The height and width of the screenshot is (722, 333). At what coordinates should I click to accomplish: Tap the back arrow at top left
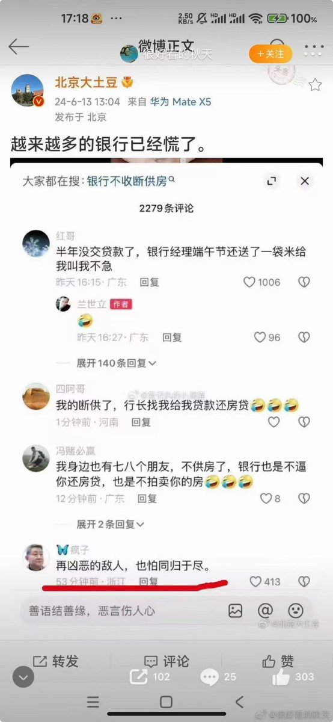[x=19, y=47]
